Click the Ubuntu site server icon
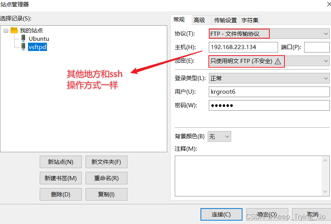The height and width of the screenshot is (224, 331). [x=23, y=38]
